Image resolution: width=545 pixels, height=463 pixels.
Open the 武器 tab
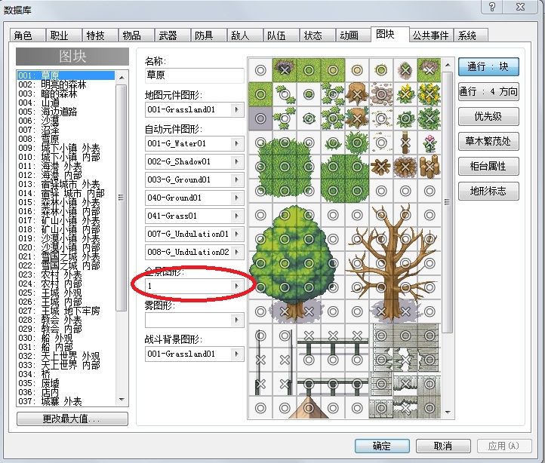click(168, 35)
